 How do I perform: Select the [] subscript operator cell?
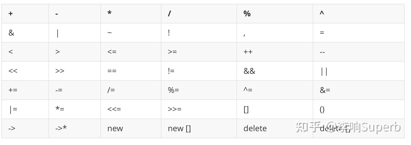point(275,109)
